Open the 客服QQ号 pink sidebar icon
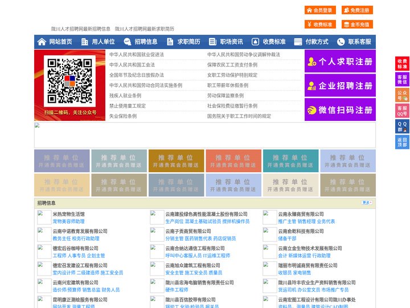The image size is (410, 308). pyautogui.click(x=402, y=111)
